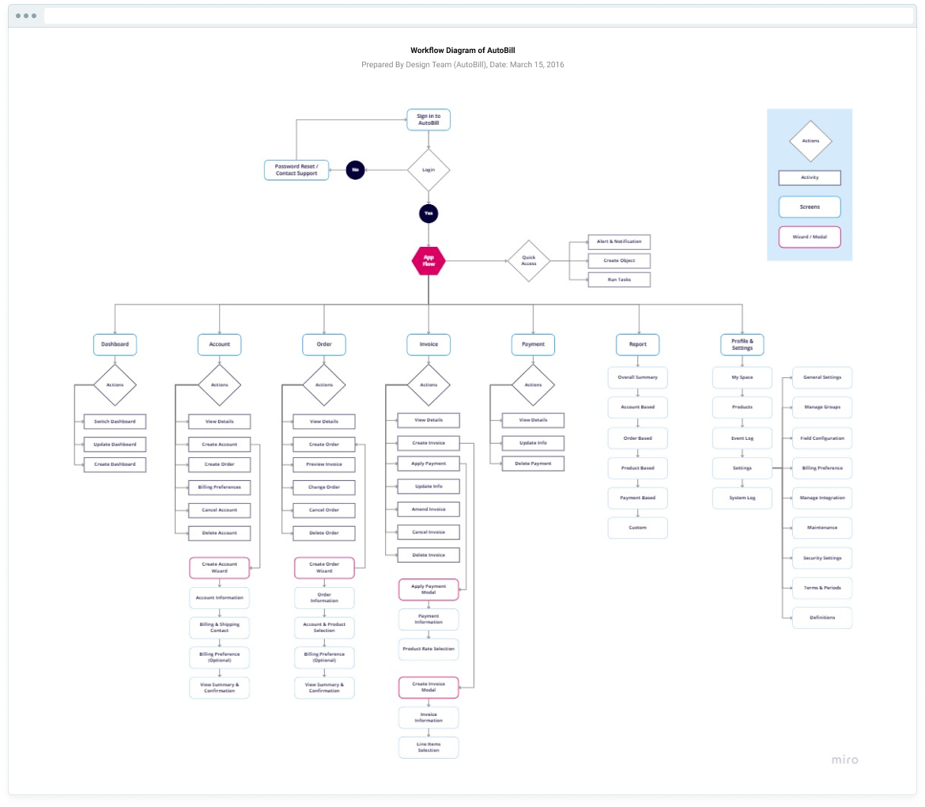Click the 'Create Order Wizard' pink box

click(324, 567)
